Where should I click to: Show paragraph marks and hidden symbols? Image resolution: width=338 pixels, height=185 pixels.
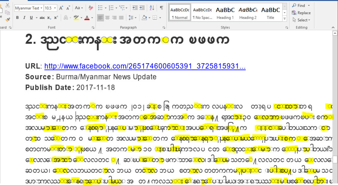click(x=161, y=8)
